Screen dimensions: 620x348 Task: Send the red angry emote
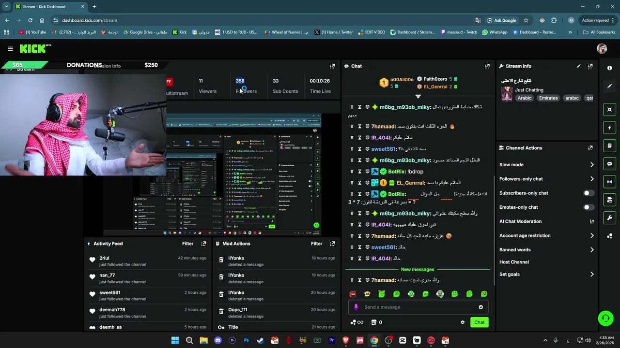point(353,294)
